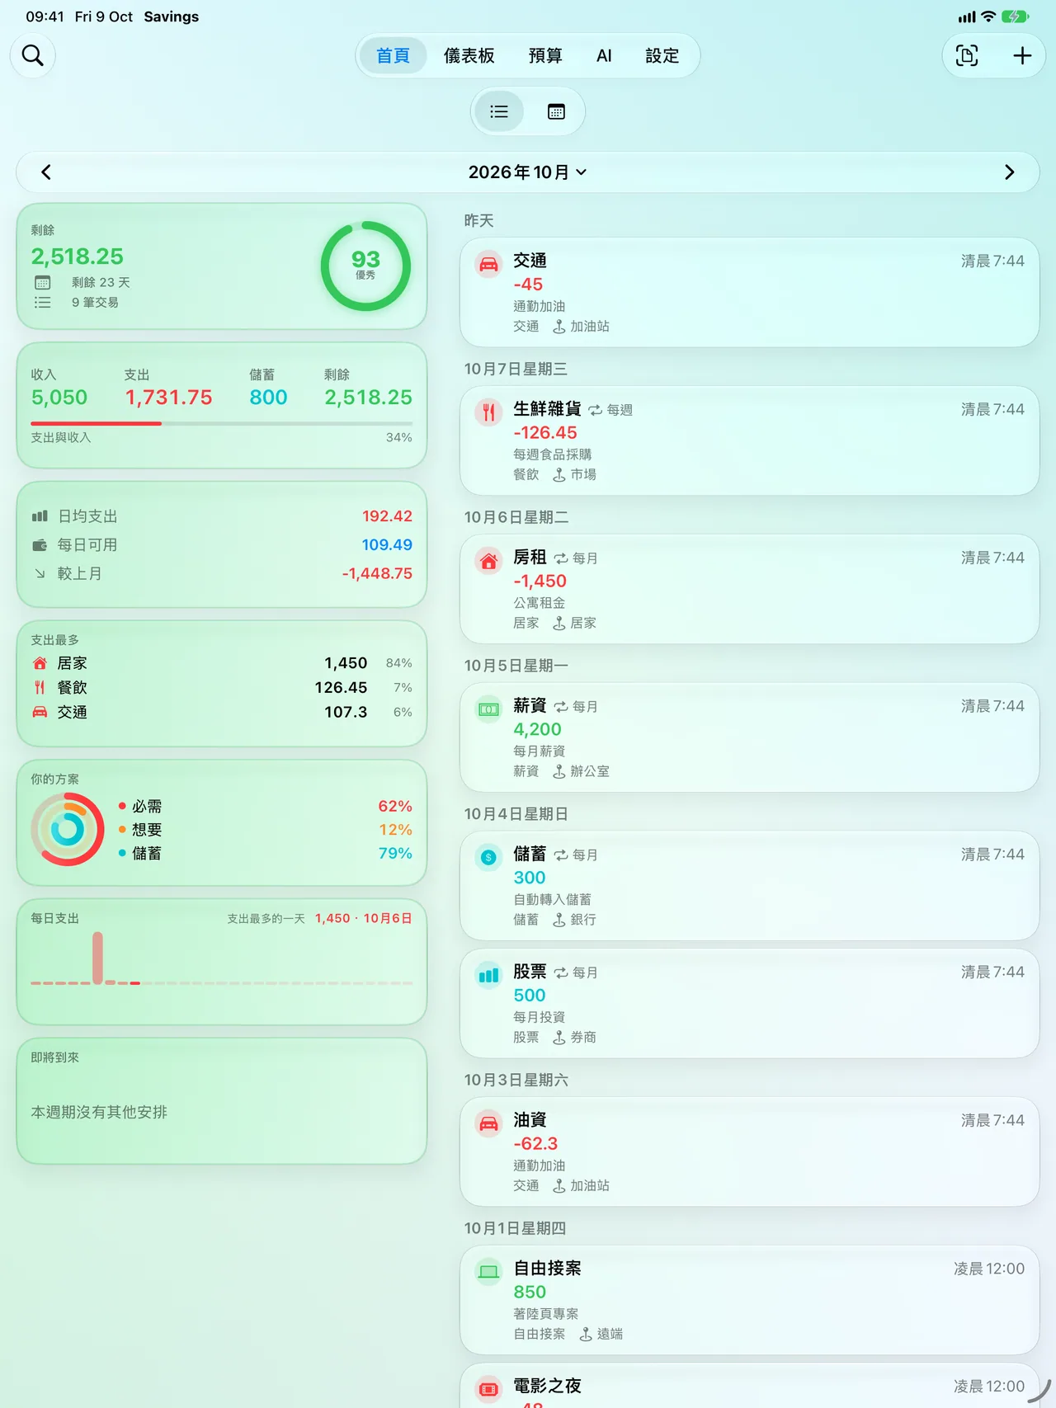Open the 自由接案 850 transaction
Screen dimensions: 1056x1408
(749, 1300)
